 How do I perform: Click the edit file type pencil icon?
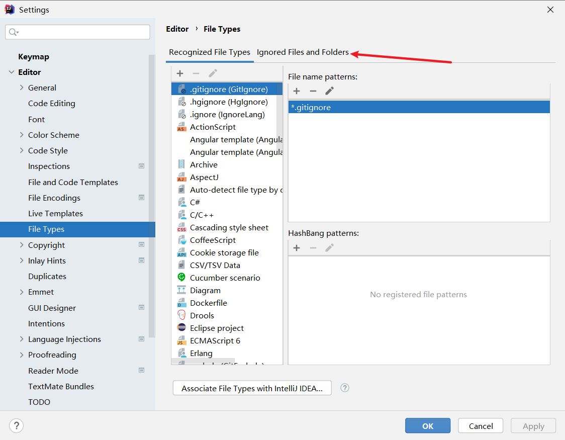(x=213, y=73)
